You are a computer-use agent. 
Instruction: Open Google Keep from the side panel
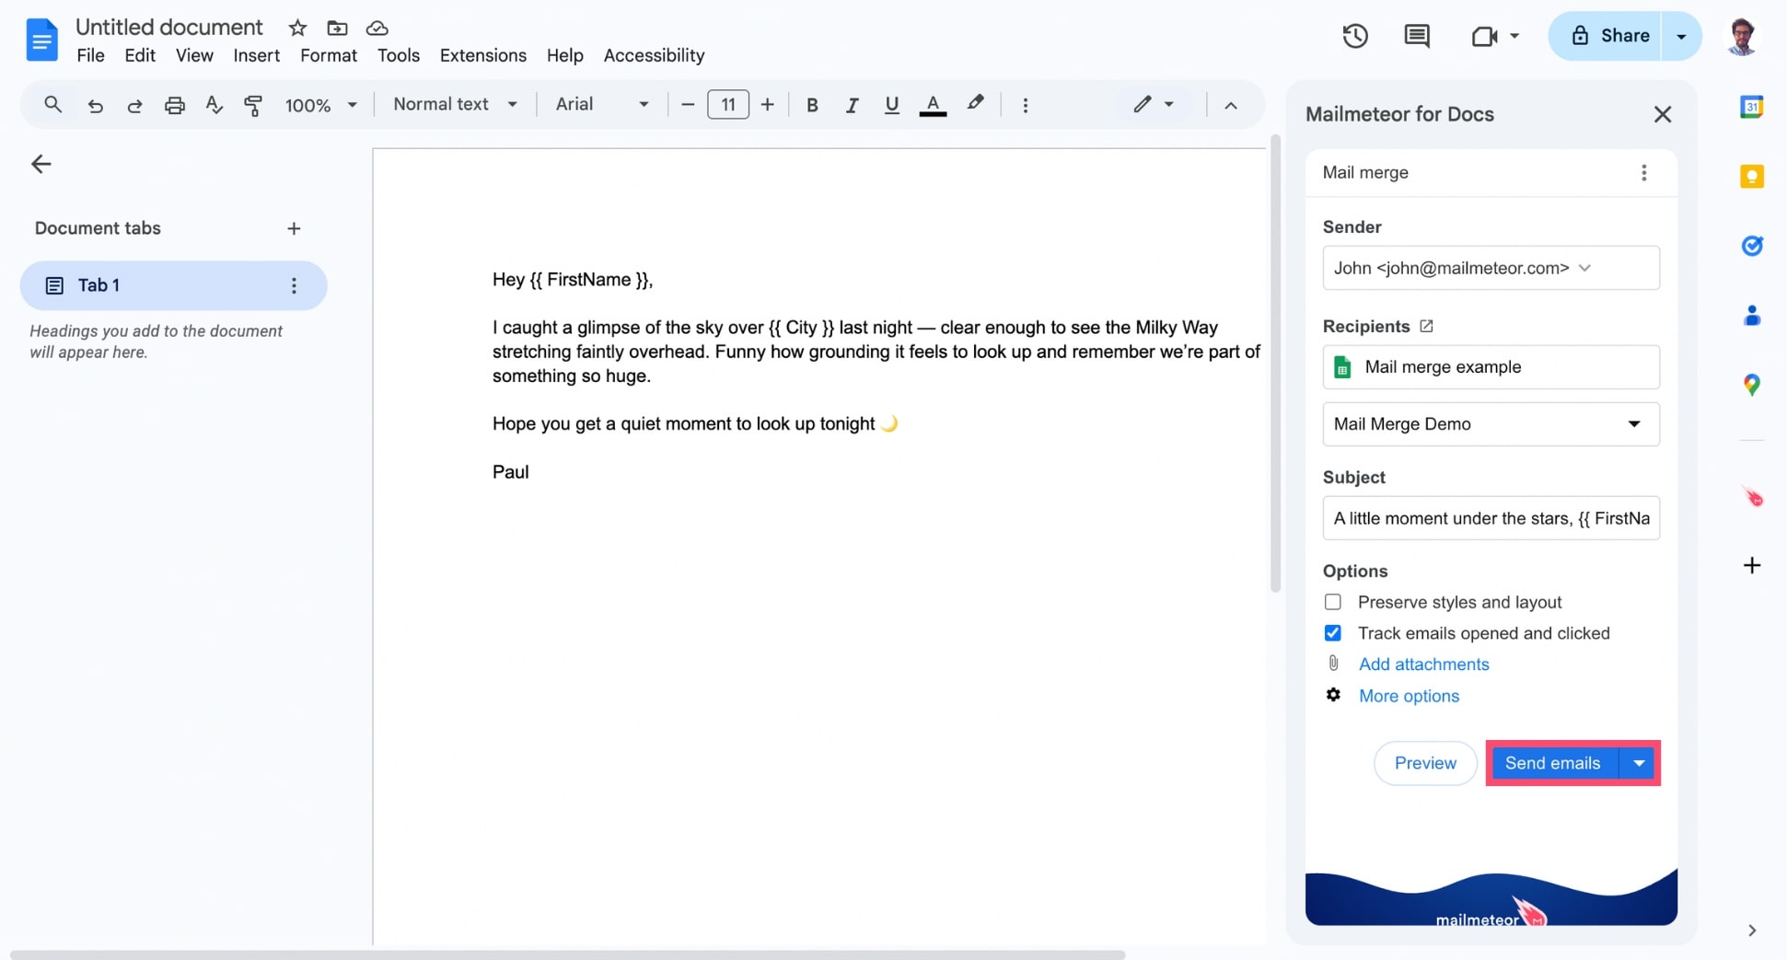(x=1752, y=176)
